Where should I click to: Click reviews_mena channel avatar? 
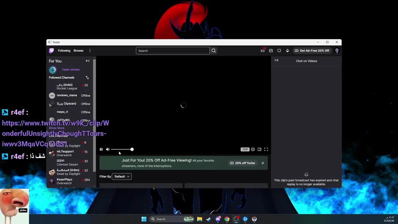(52, 96)
